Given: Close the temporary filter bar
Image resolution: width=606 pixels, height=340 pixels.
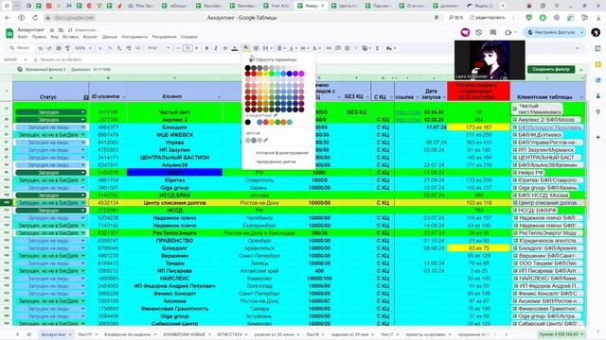Looking at the screenshot, I should [580, 69].
